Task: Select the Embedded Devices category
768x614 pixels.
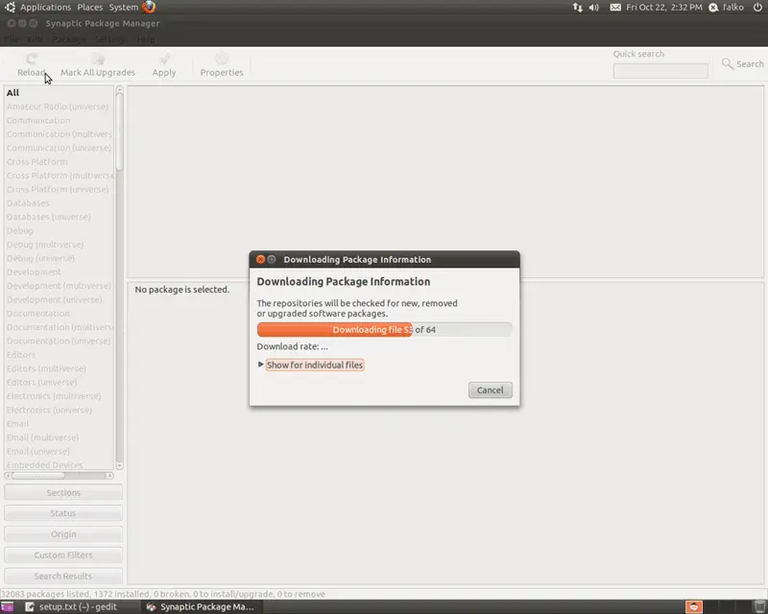Action: [44, 464]
